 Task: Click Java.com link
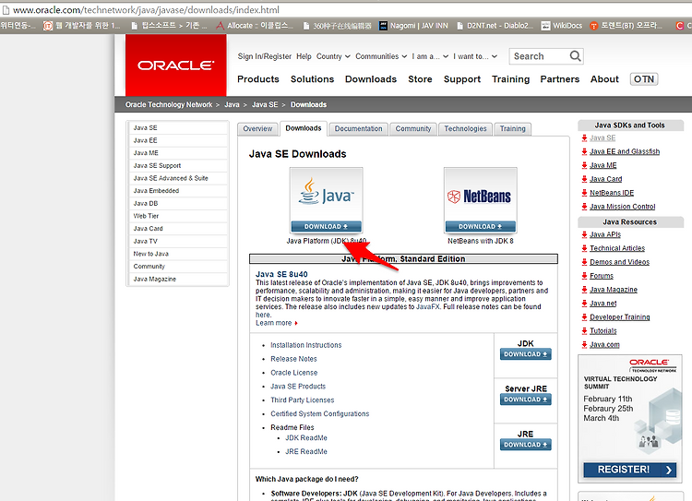pos(604,345)
